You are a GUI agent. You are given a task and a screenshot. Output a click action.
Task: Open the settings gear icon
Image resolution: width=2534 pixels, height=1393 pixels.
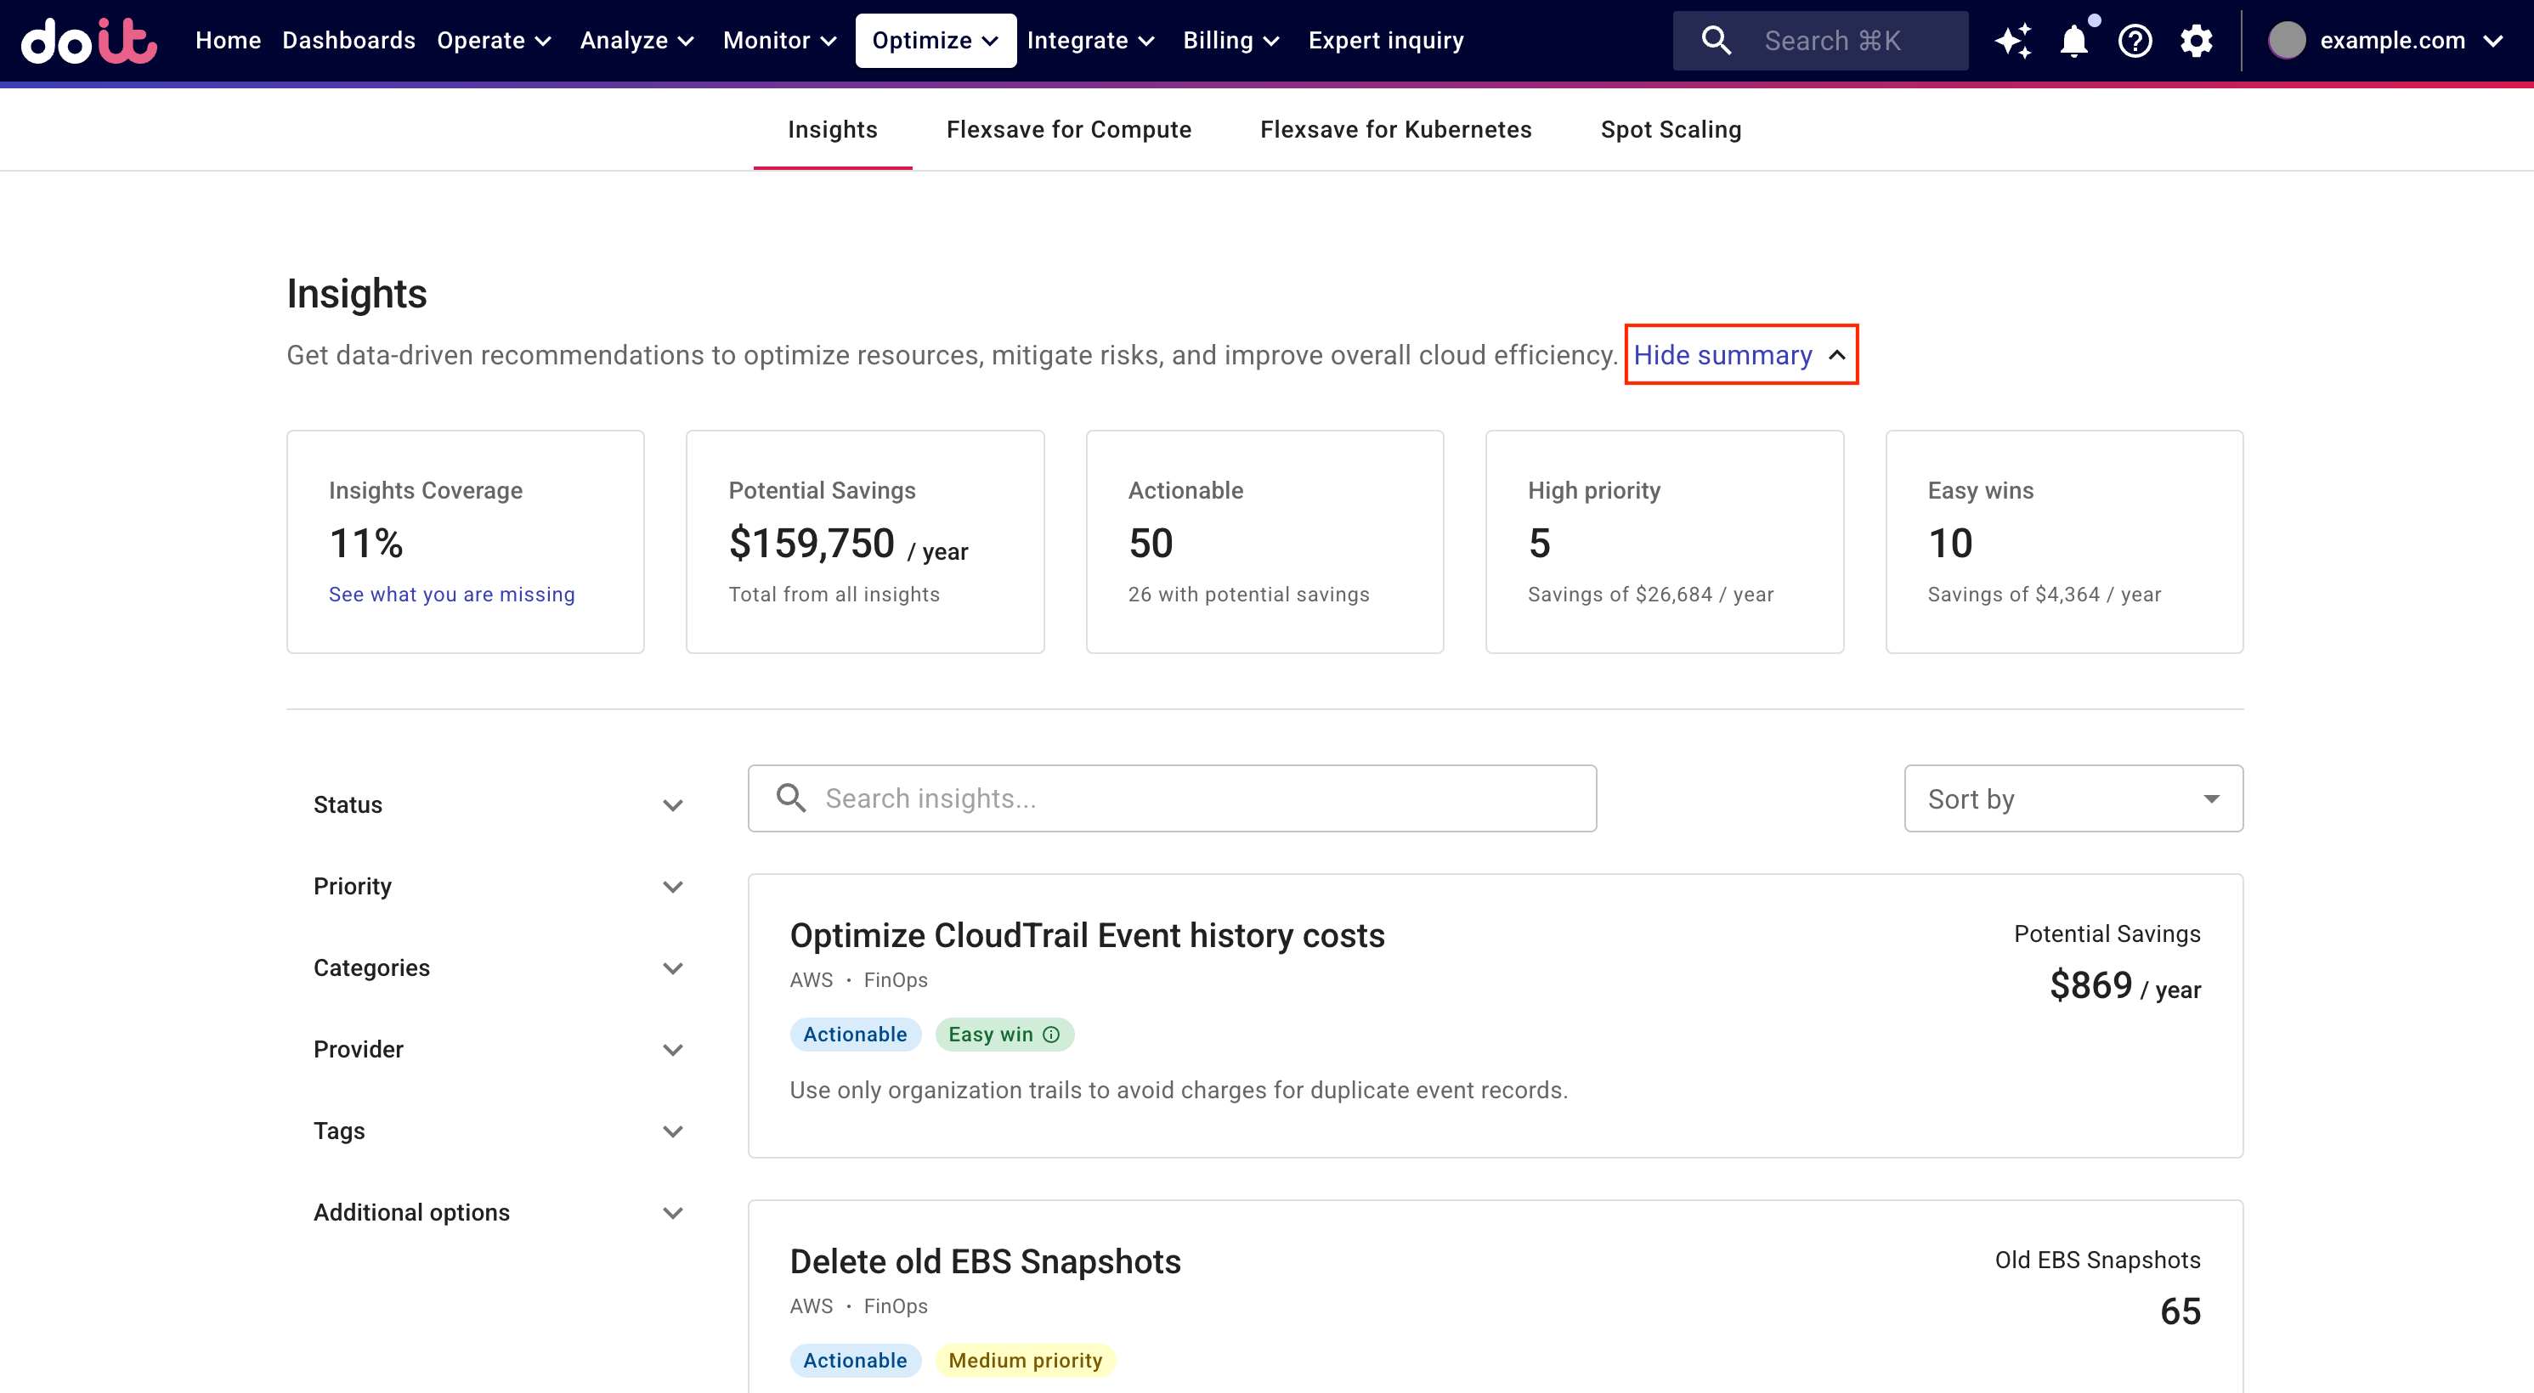2196,40
